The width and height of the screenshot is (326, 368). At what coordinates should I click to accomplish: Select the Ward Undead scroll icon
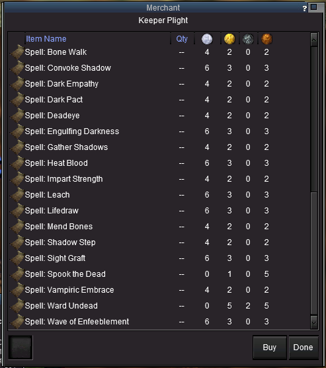point(17,306)
